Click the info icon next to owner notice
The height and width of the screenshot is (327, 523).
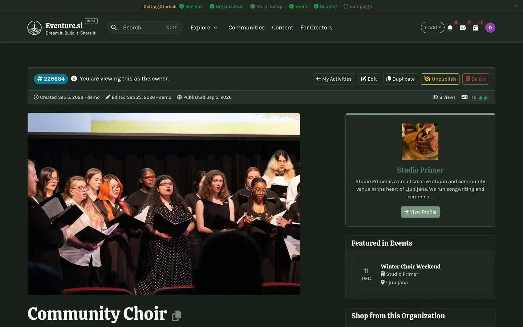click(x=74, y=78)
